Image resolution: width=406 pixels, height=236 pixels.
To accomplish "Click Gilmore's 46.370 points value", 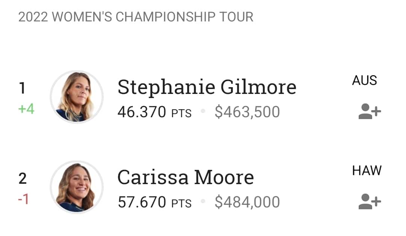I will 142,112.
